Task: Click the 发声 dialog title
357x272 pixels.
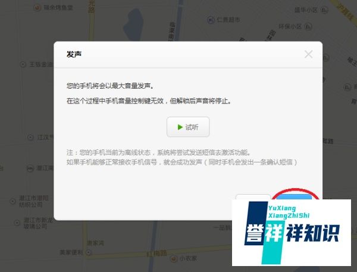Action: click(74, 54)
